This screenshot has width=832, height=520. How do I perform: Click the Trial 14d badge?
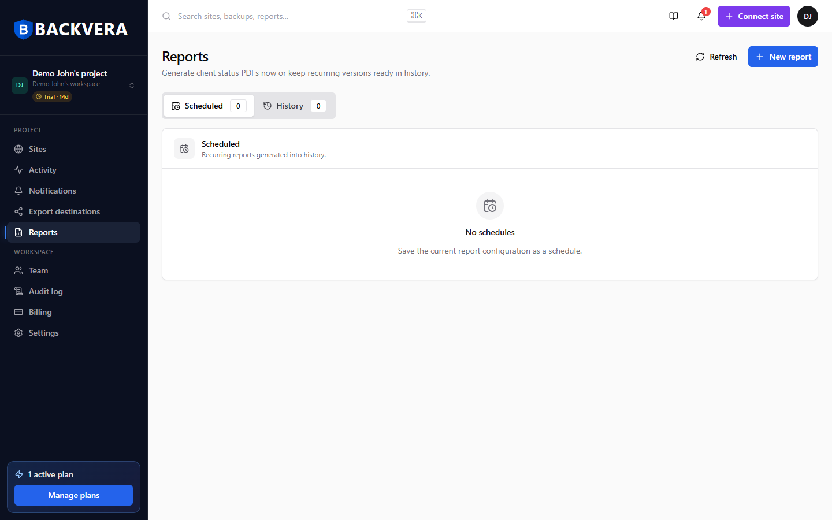[x=52, y=97]
